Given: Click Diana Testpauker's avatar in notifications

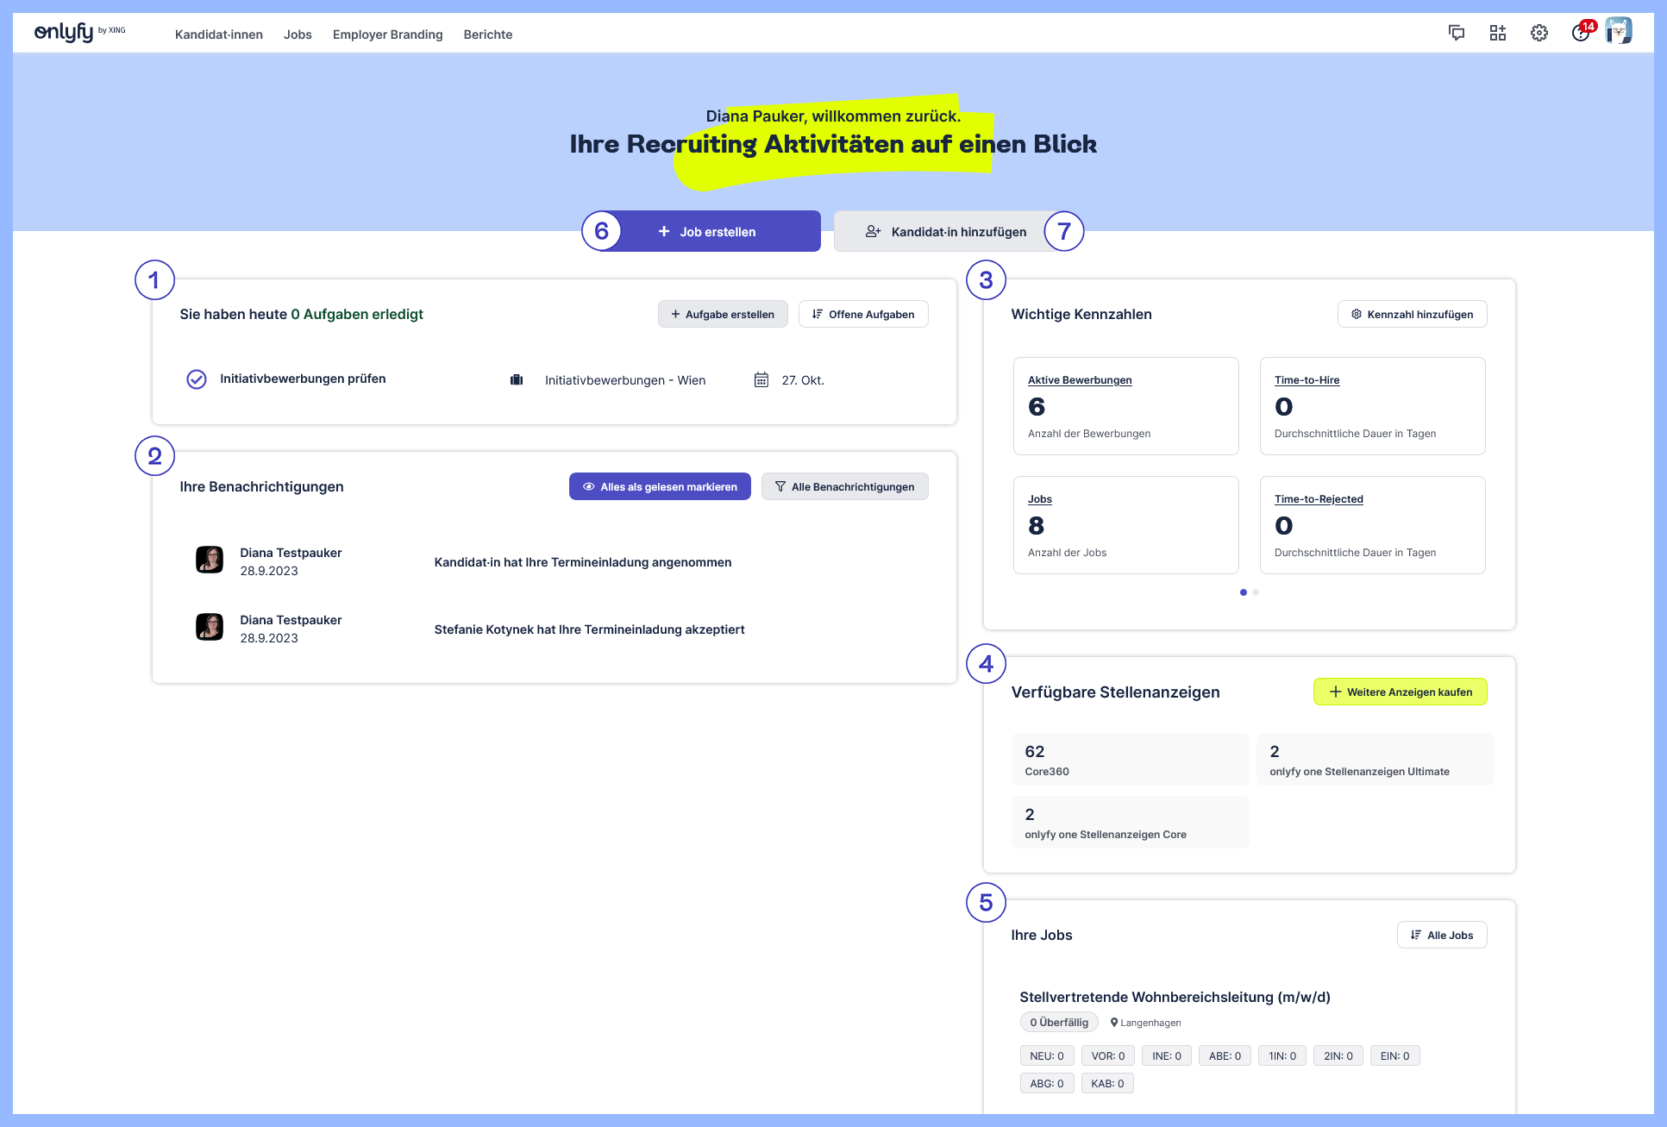Looking at the screenshot, I should pyautogui.click(x=209, y=560).
